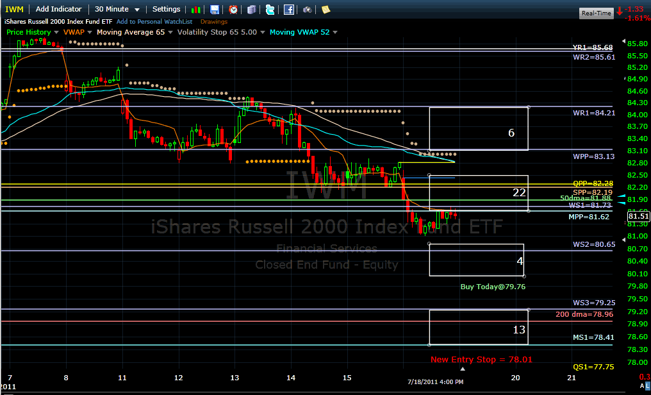Click the 7/18/2011 4:00 PM timestamp
This screenshot has width=651, height=395.
click(x=436, y=382)
